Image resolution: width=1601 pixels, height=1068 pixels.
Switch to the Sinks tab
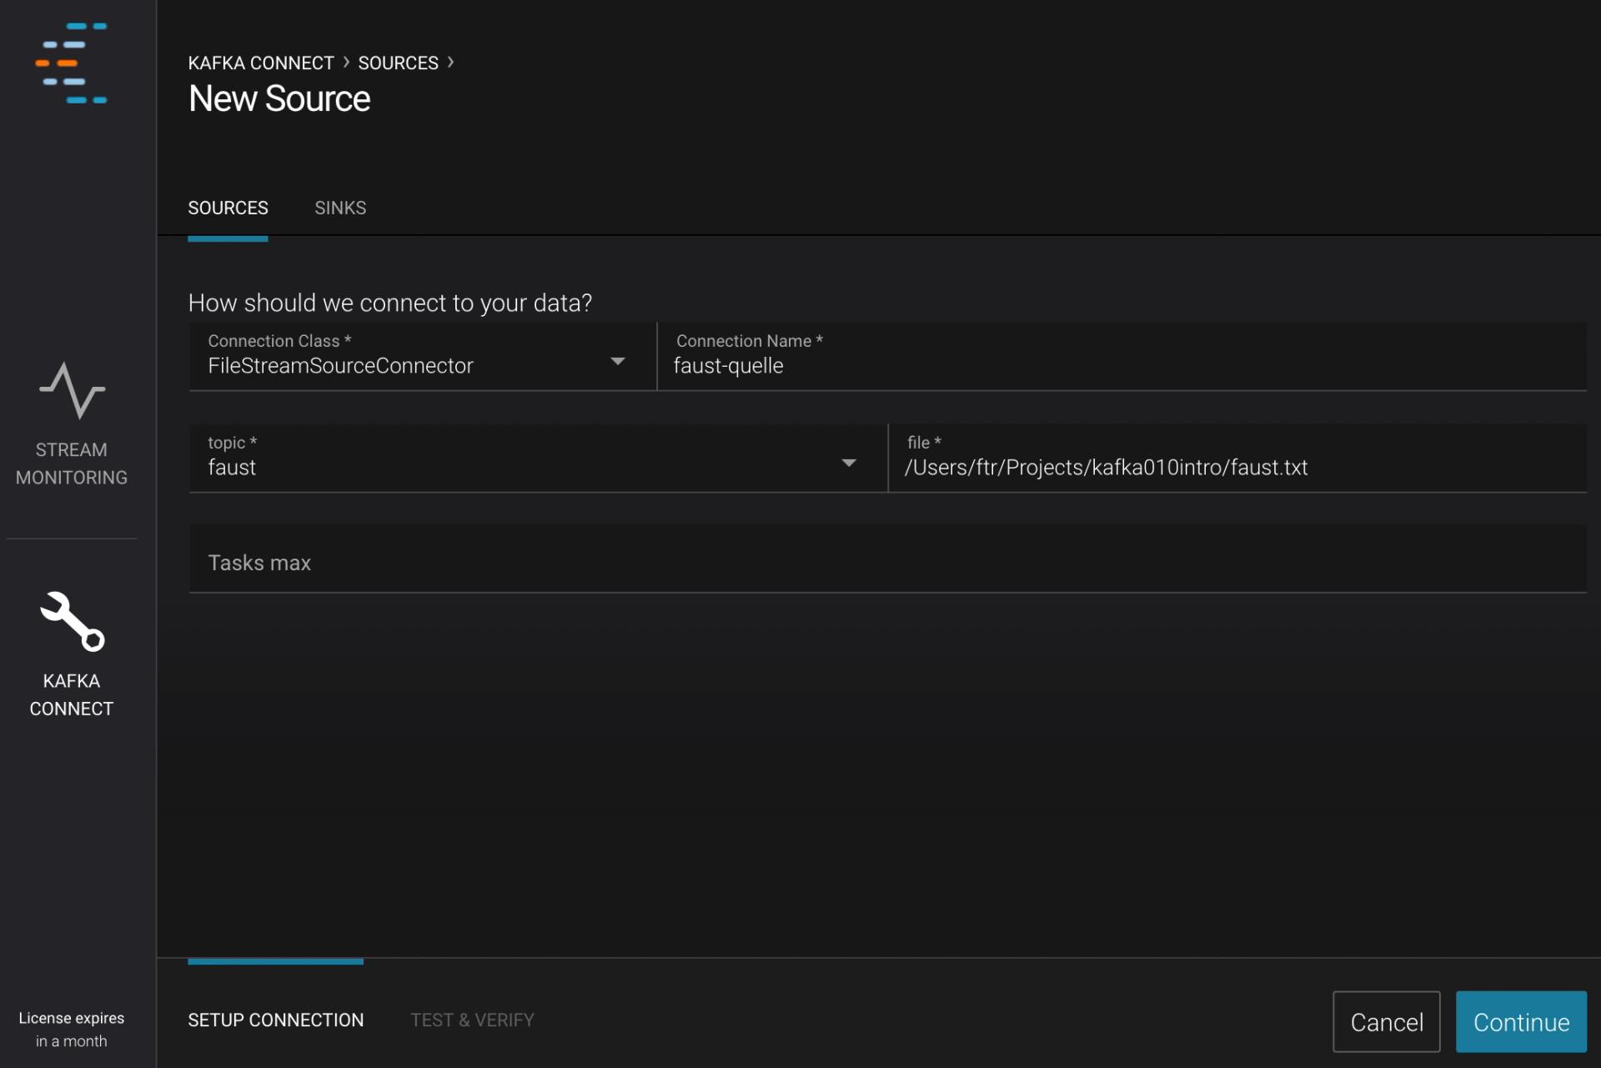pyautogui.click(x=340, y=208)
